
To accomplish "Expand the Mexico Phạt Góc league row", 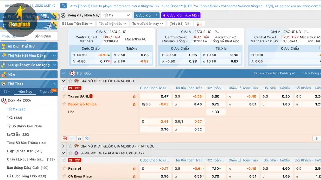I will click(63, 146).
